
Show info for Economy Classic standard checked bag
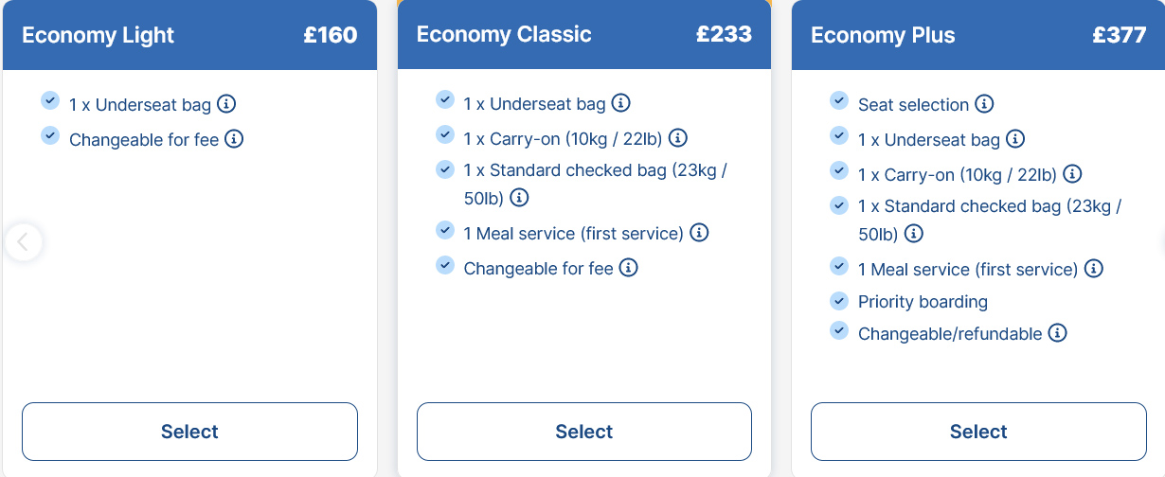pyautogui.click(x=519, y=198)
